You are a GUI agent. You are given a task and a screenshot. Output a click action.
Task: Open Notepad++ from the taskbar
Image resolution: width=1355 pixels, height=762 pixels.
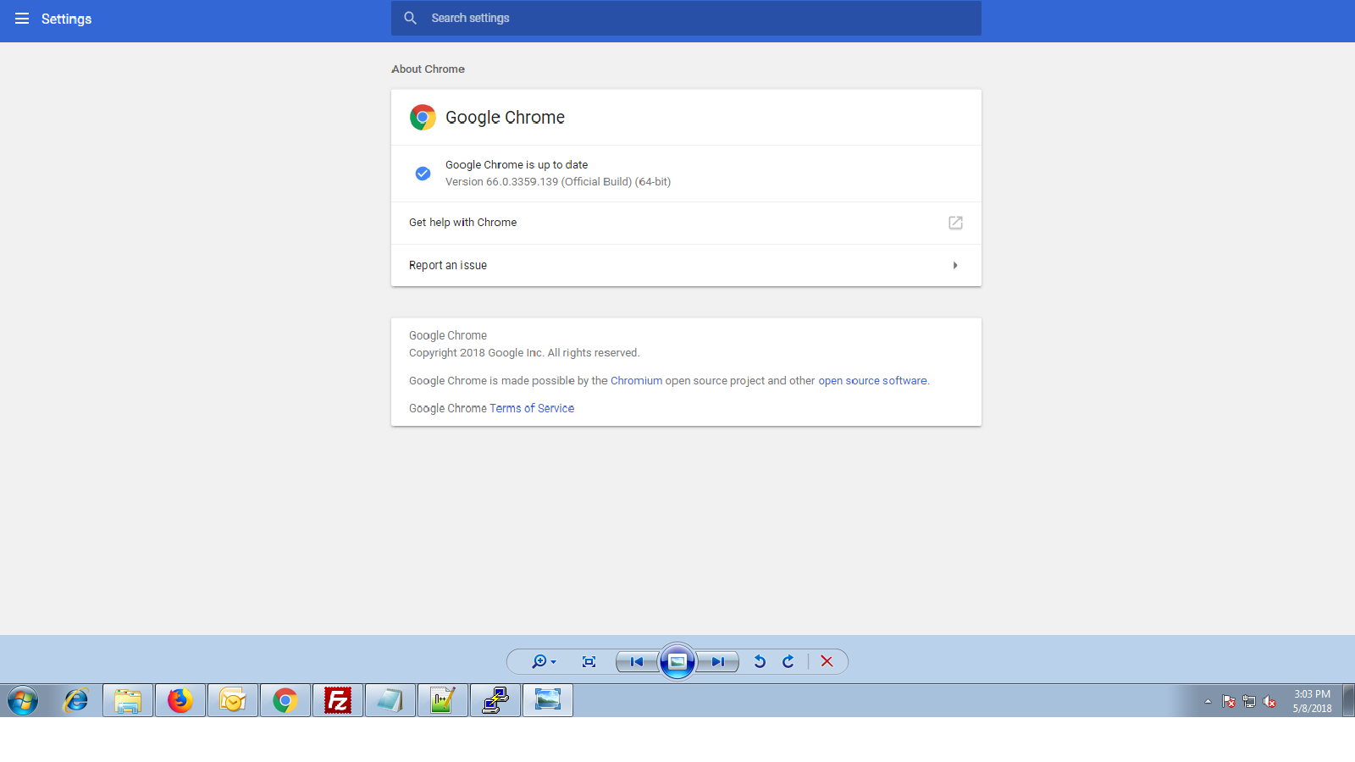pos(443,701)
